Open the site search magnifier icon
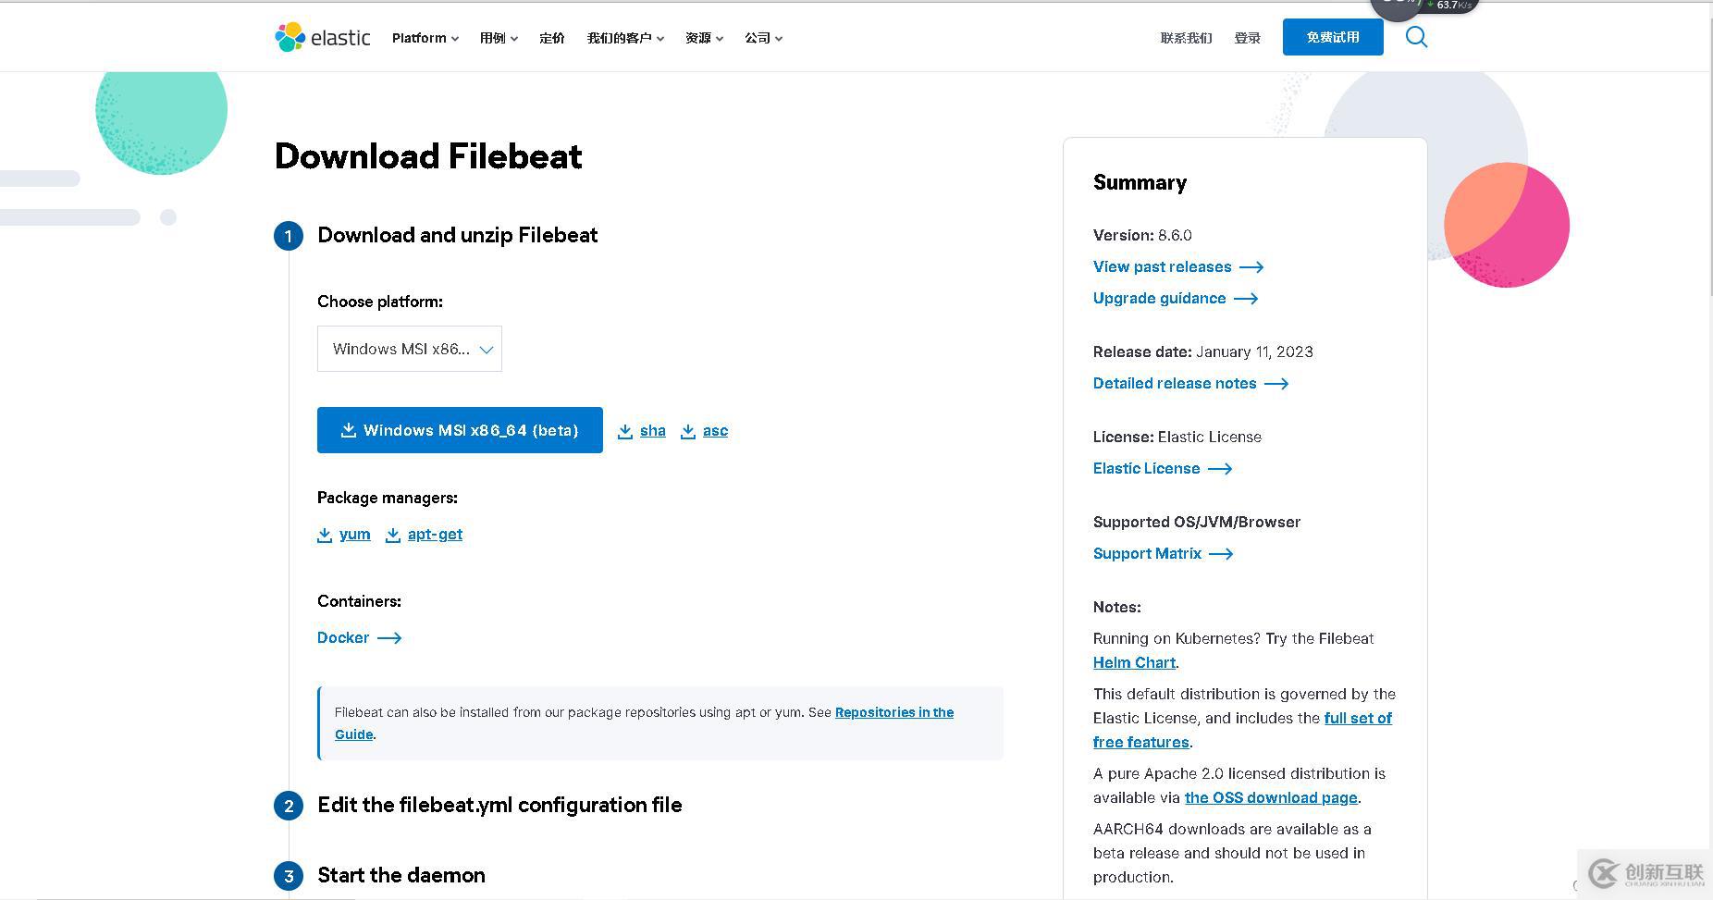Viewport: 1713px width, 900px height. [1416, 37]
